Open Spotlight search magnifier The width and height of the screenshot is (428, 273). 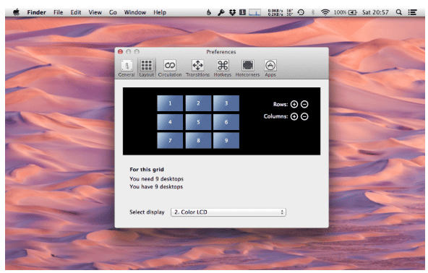[x=399, y=12]
